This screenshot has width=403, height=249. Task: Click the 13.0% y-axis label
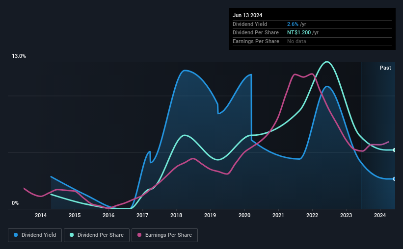19,56
